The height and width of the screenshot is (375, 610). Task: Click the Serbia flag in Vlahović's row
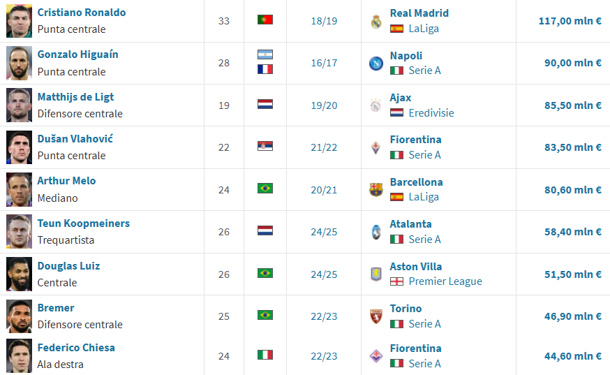click(265, 146)
